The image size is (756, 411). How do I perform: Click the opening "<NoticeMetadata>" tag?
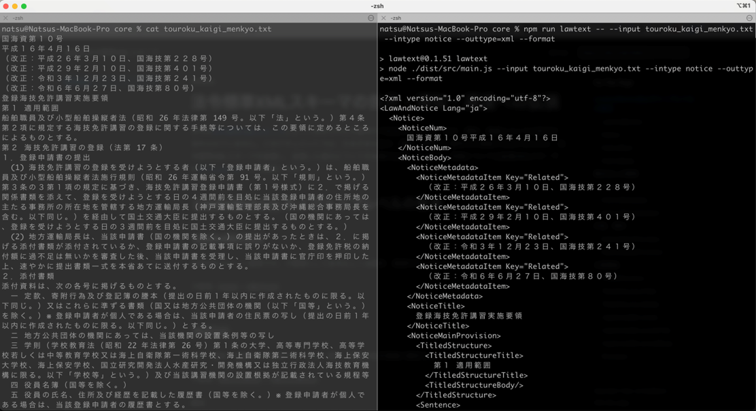443,167
